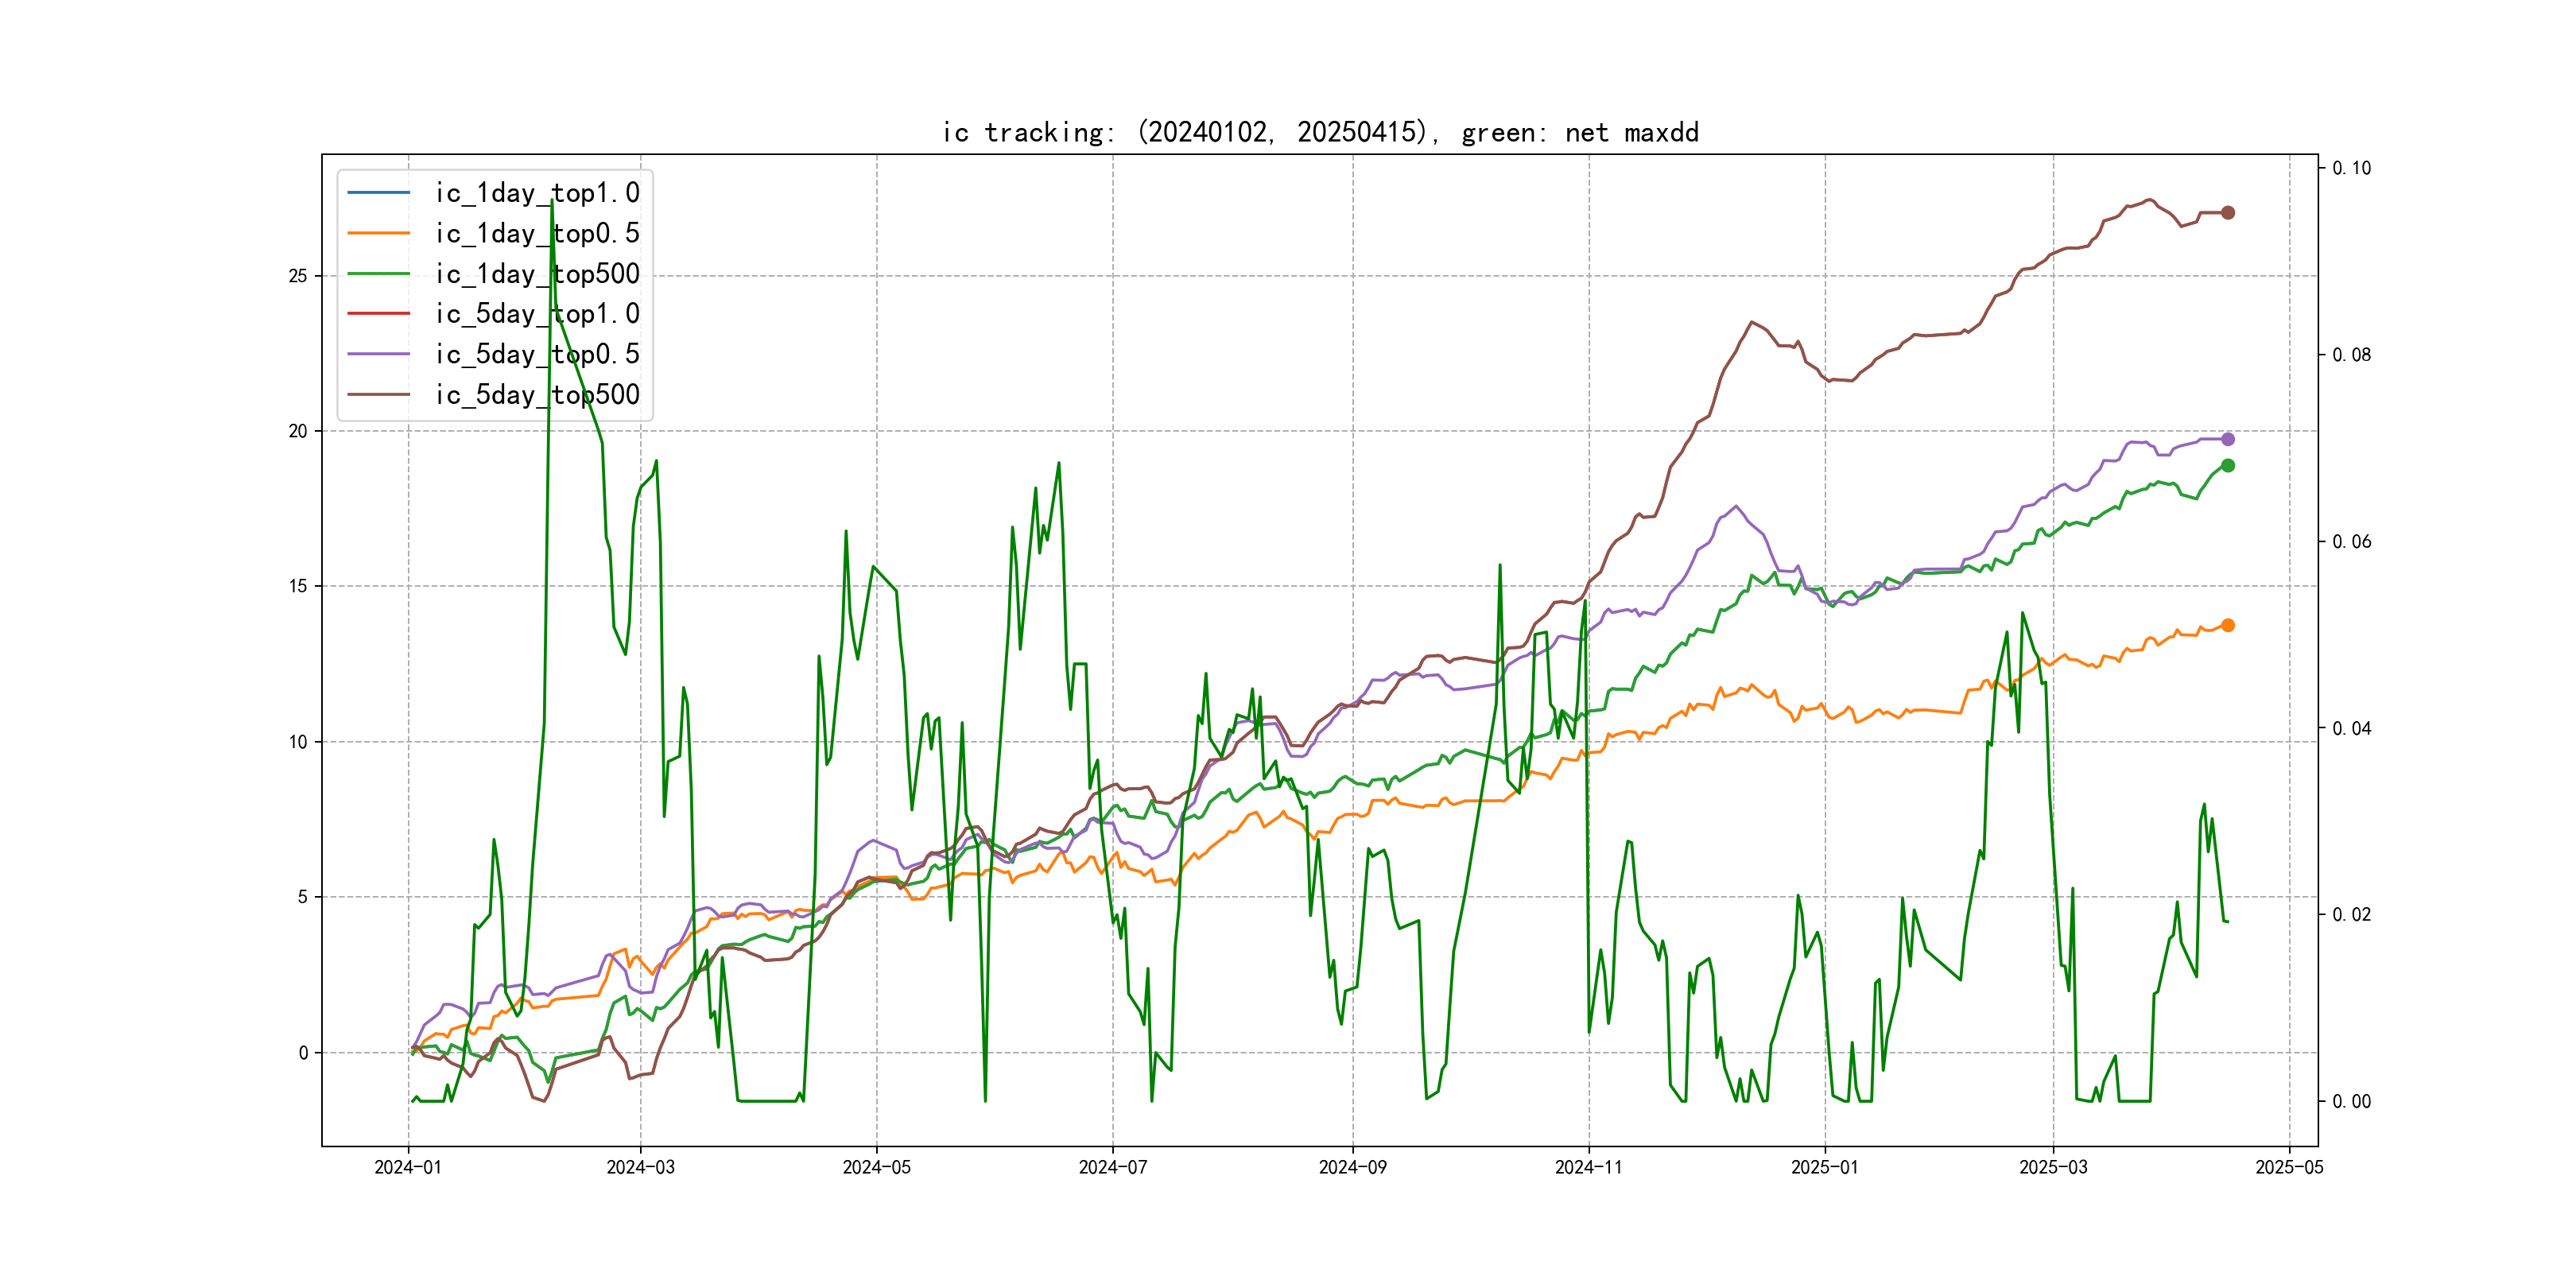Select the ic_5day_top0.5 legend label
The width and height of the screenshot is (2576, 1288).
pyautogui.click(x=537, y=354)
